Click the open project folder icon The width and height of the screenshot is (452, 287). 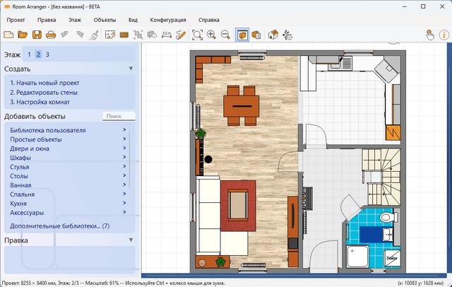click(x=23, y=34)
